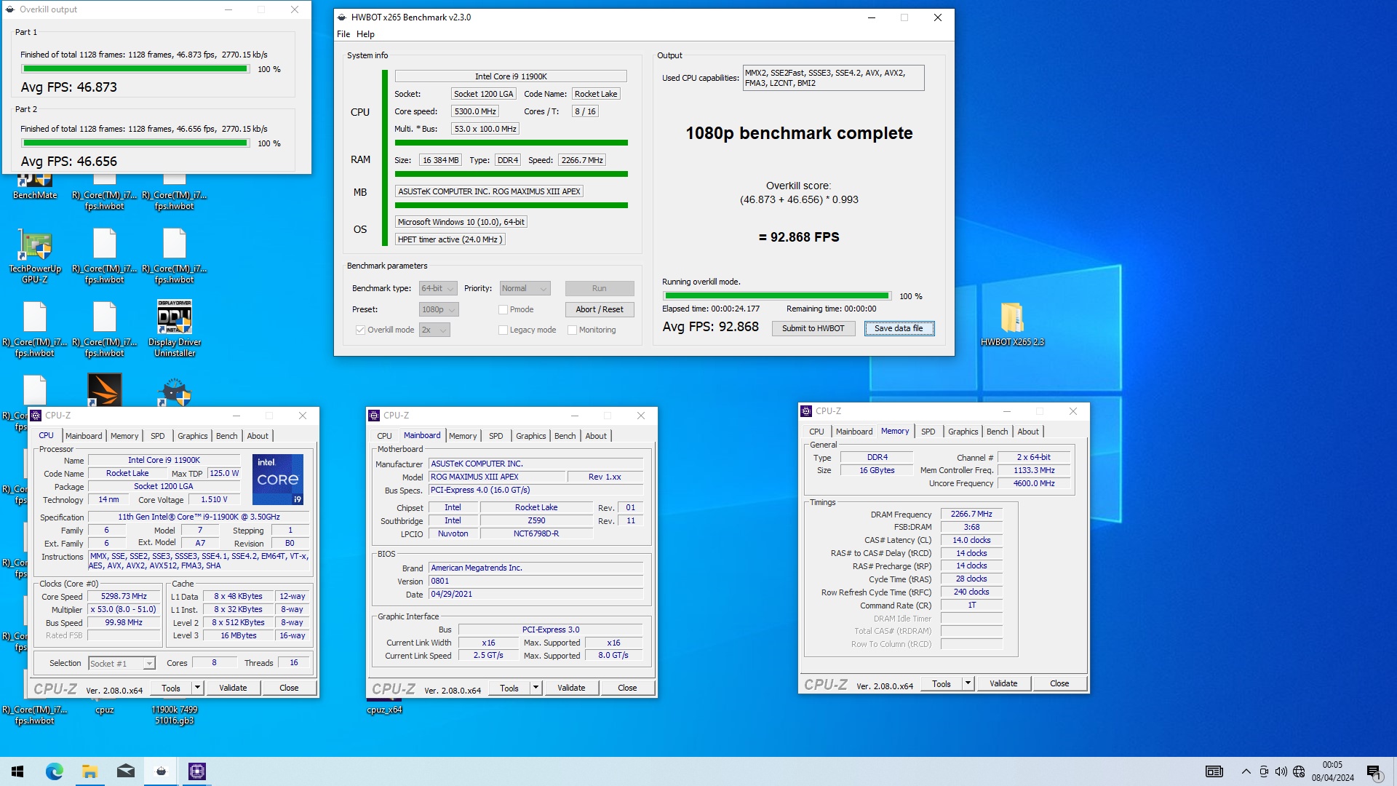Click CPU-Z Mainboard window title icon
This screenshot has width=1397, height=786.
[x=374, y=416]
